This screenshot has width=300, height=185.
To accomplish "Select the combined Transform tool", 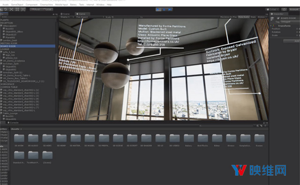I will 23,9.
